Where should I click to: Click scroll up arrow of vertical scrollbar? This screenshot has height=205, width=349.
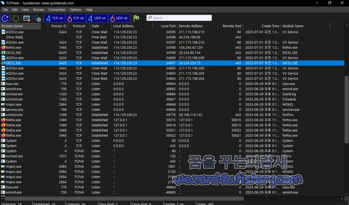pyautogui.click(x=347, y=26)
